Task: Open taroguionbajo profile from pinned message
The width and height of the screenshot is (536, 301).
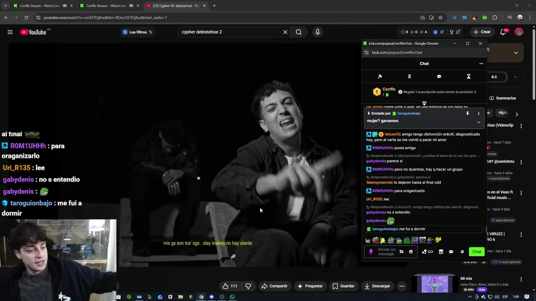Action: [409, 113]
